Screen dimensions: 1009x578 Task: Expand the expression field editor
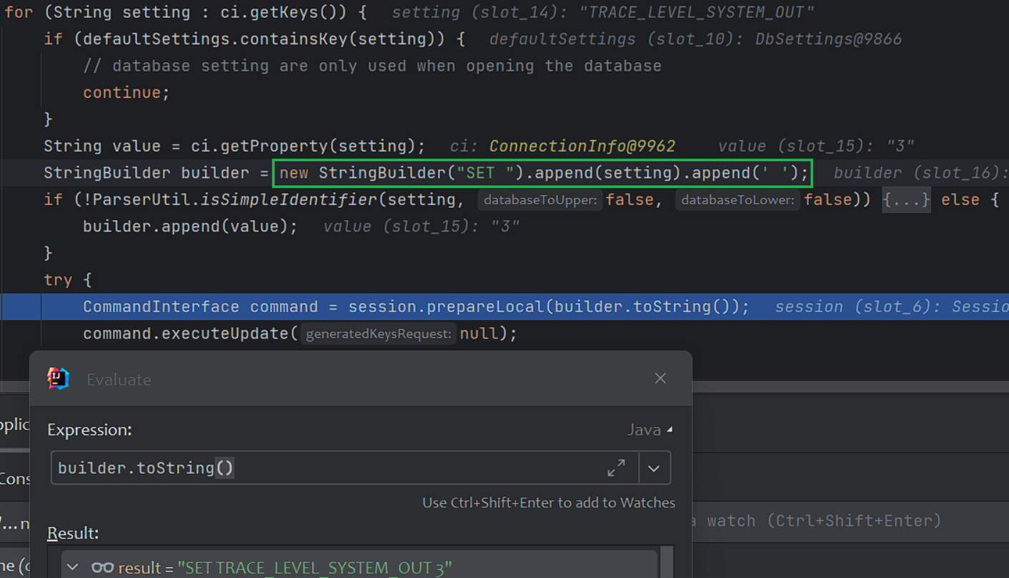point(616,468)
